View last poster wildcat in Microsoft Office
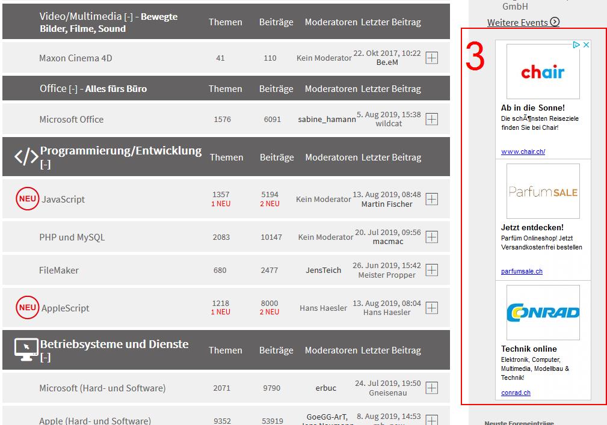607x425 pixels. pyautogui.click(x=389, y=124)
